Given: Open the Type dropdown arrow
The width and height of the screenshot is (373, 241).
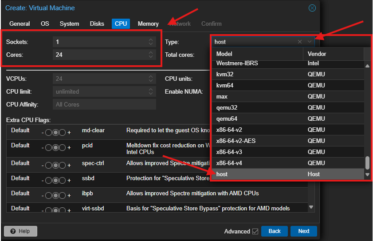Looking at the screenshot, I should (310, 42).
